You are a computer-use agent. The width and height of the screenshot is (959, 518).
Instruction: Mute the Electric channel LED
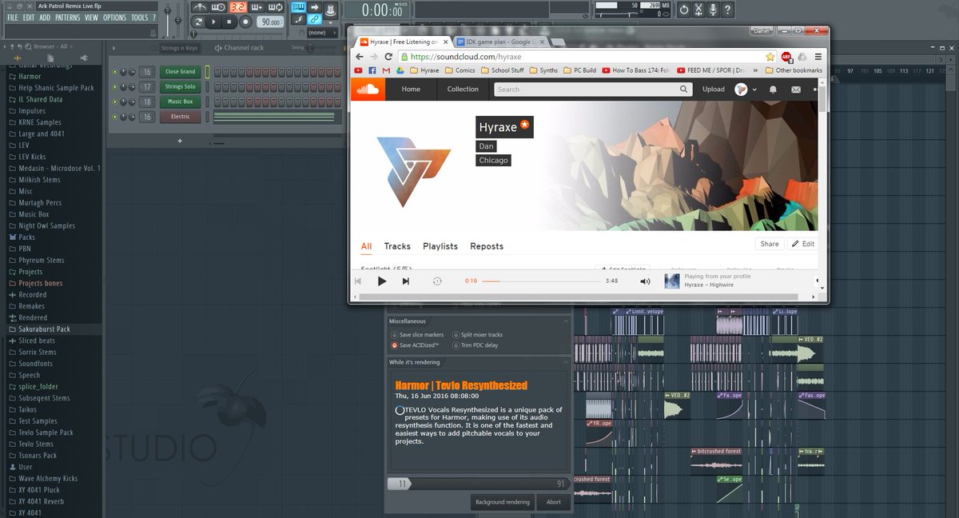tap(115, 118)
